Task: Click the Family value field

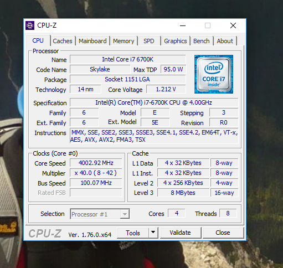Action: coord(84,112)
